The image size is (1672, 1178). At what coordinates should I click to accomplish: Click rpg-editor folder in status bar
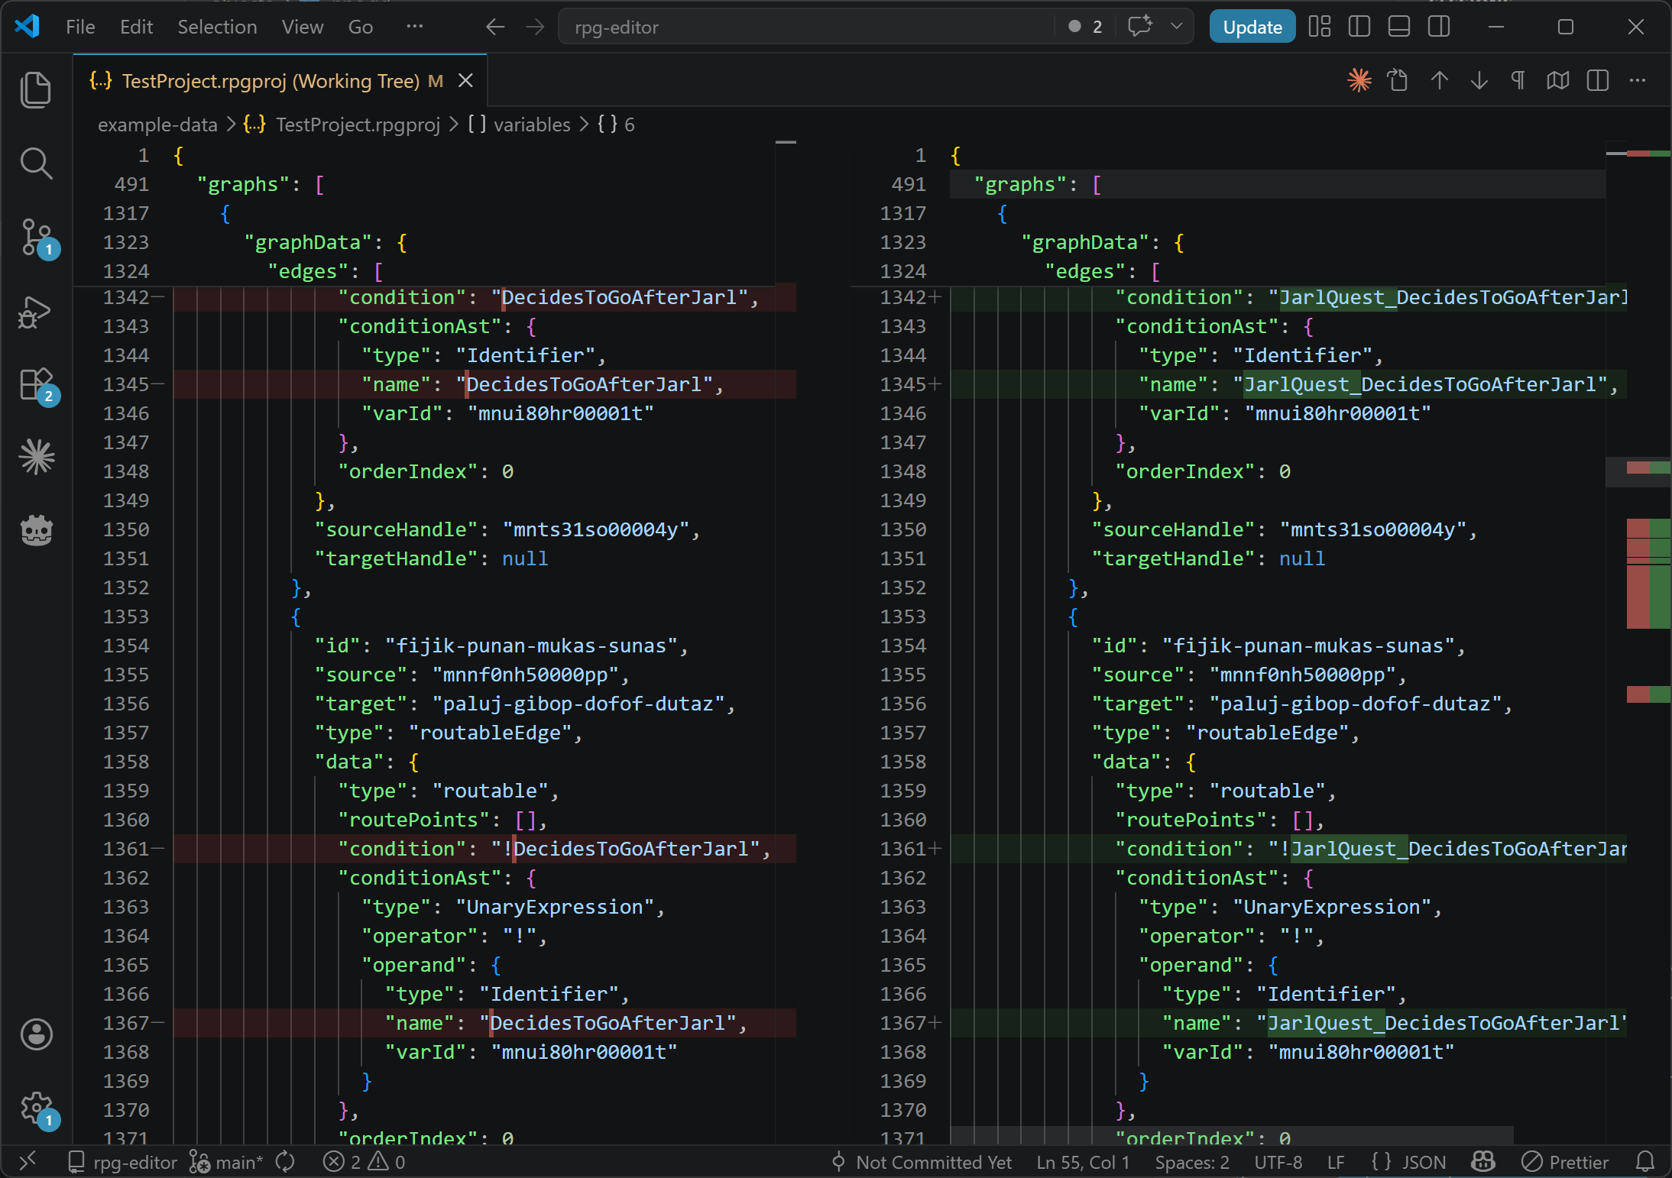[122, 1162]
